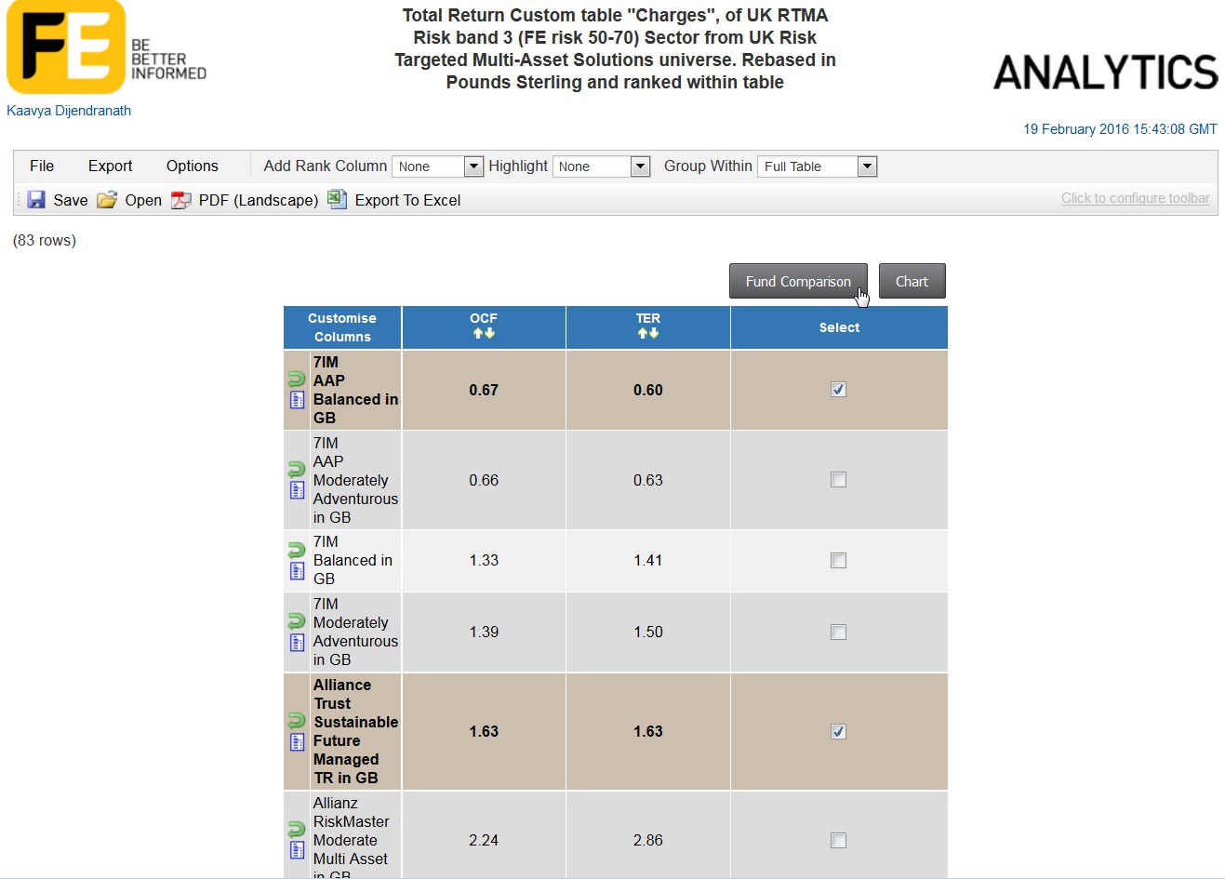Click the PDF (Landscape) toolbar label
Image resolution: width=1225 pixels, height=879 pixels.
point(259,200)
